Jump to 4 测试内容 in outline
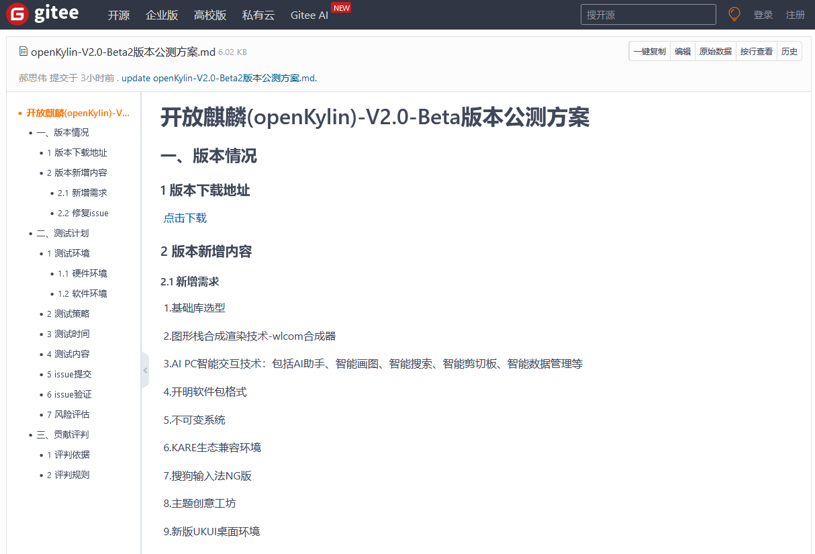 point(68,354)
